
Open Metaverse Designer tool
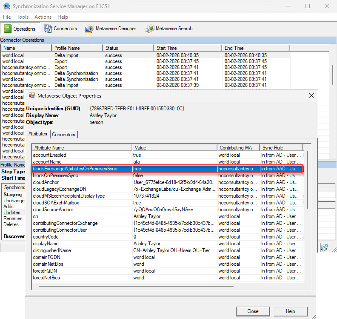[111, 29]
